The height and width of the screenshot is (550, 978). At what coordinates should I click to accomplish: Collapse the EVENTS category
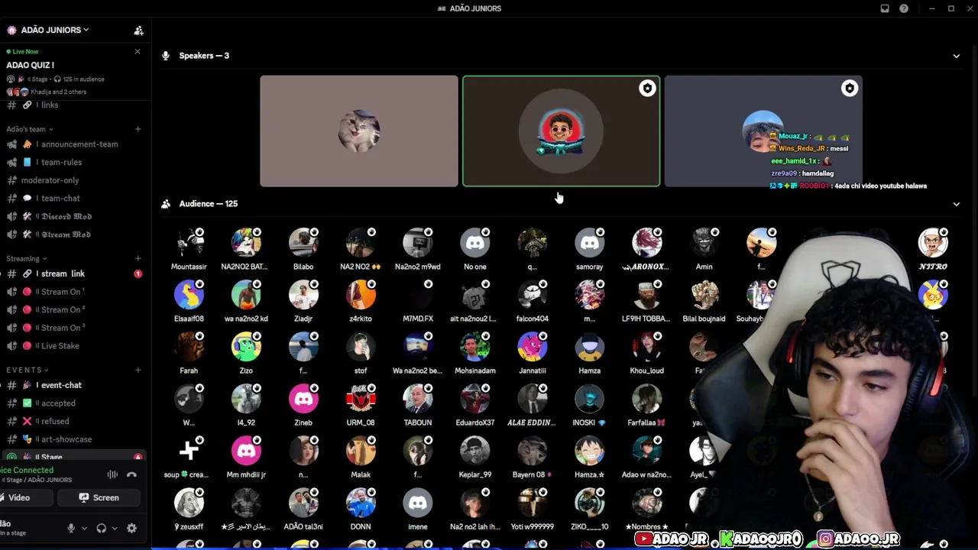(x=28, y=370)
